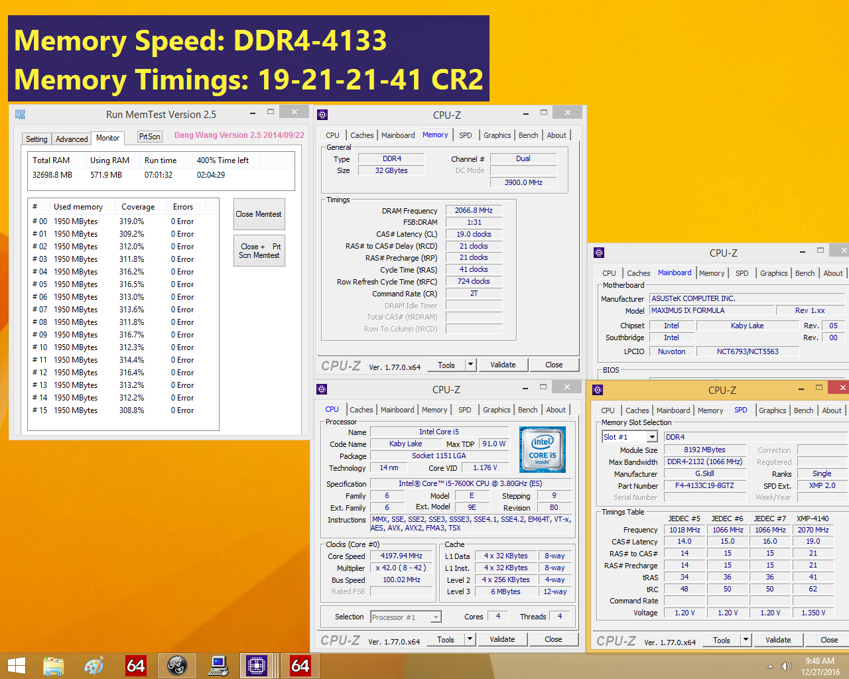Image resolution: width=849 pixels, height=679 pixels.
Task: Click the speaker icon in the system tray
Action: click(x=787, y=665)
